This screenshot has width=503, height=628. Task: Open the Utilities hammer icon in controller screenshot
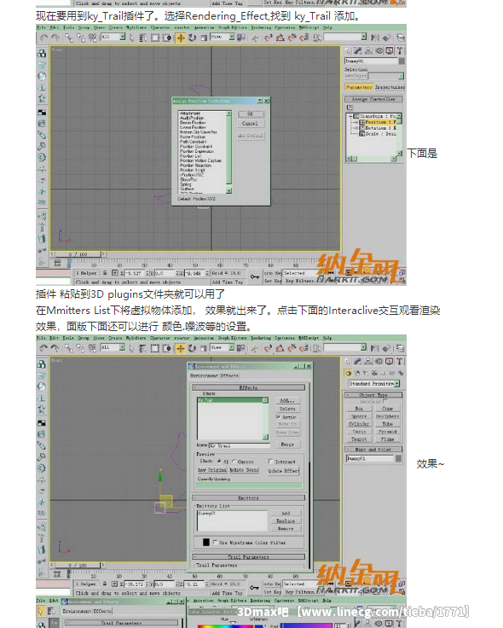399,51
